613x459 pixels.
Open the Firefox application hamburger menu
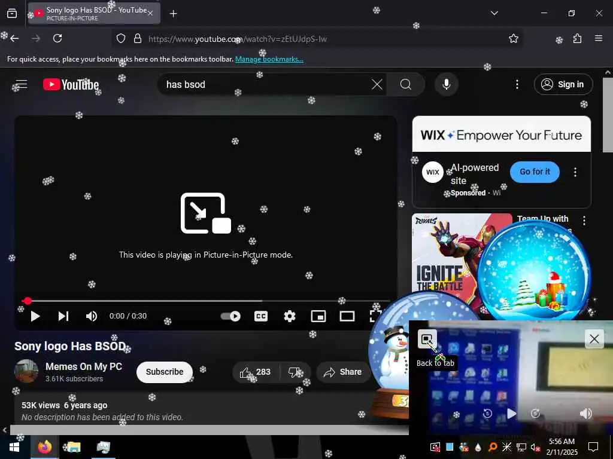tap(598, 38)
